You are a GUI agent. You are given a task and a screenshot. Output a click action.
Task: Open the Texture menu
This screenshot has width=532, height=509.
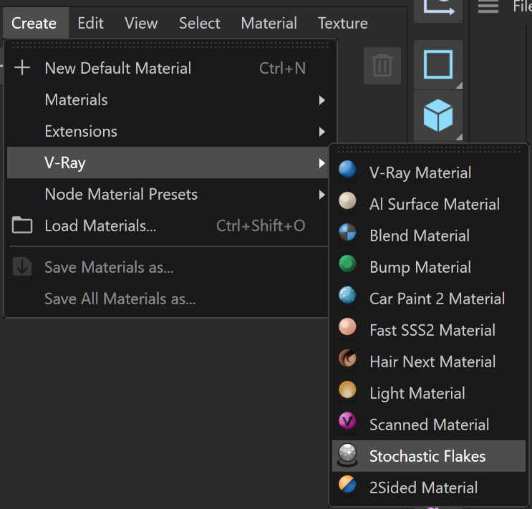[x=343, y=24]
